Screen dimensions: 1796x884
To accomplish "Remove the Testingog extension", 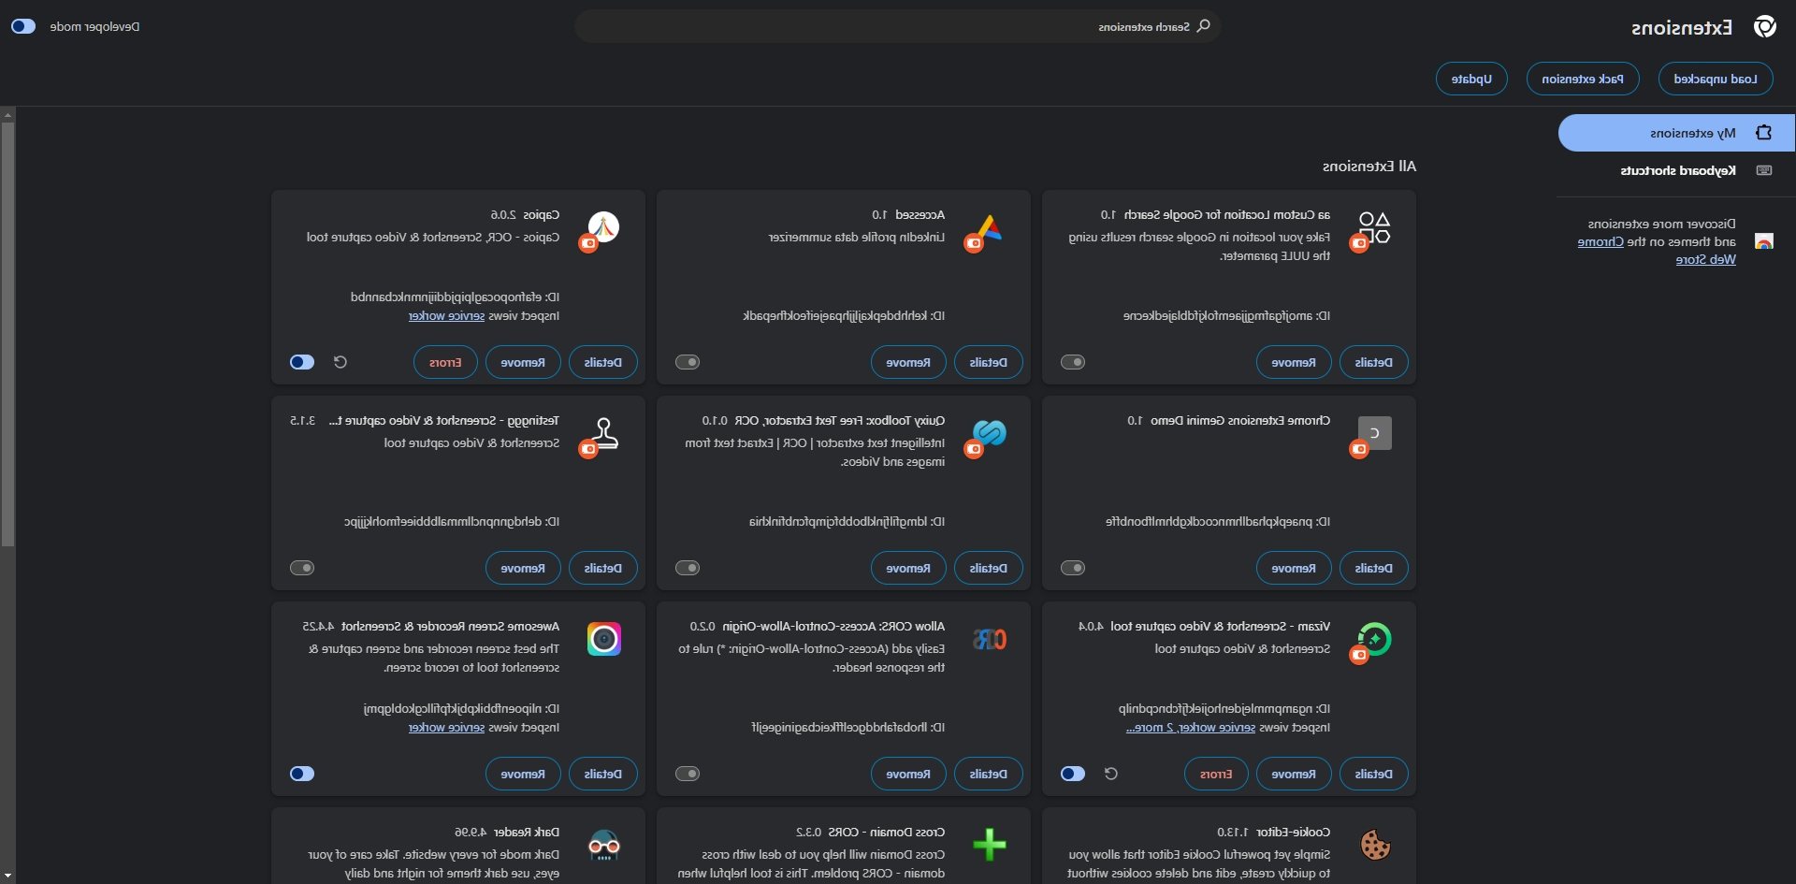I will (x=523, y=568).
